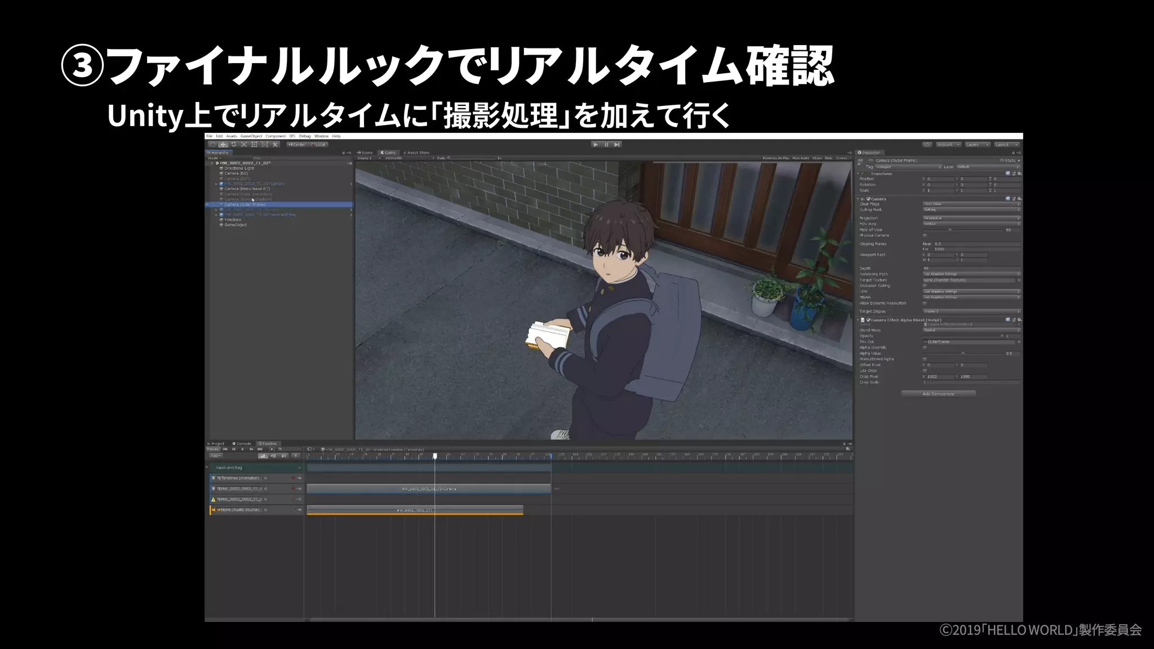Enable the Alpha Override checkbox
The height and width of the screenshot is (649, 1154).
pos(925,348)
